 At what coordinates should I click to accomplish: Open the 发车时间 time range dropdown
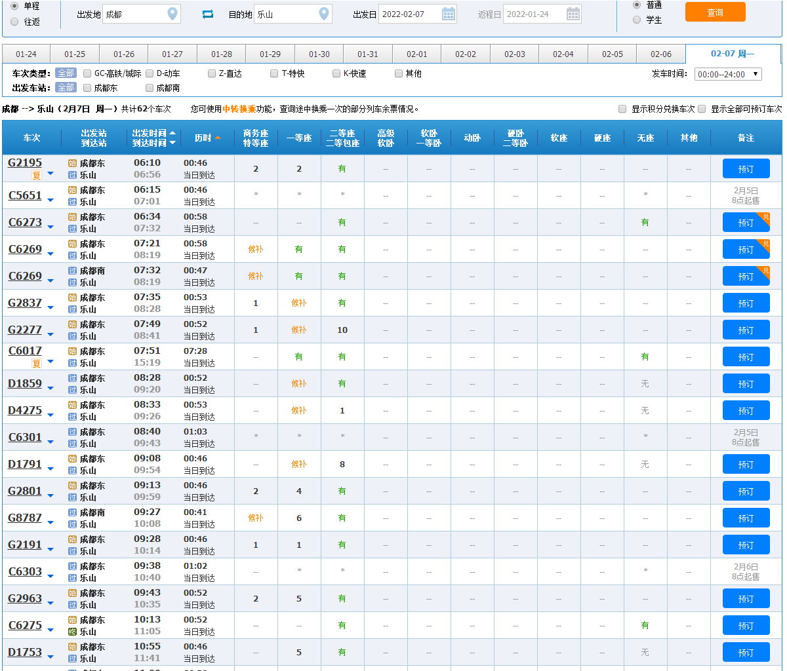coord(728,74)
